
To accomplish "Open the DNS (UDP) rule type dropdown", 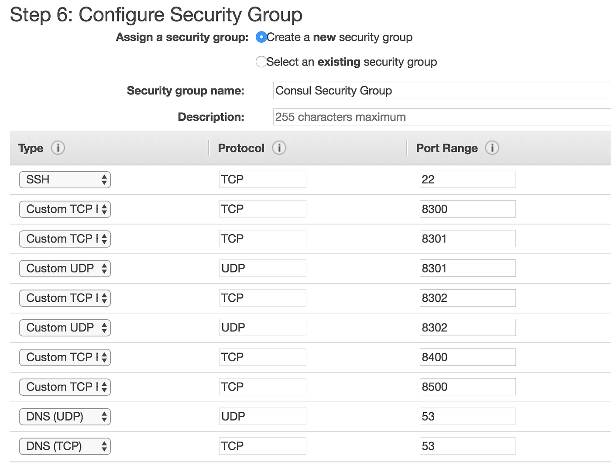I will click(65, 417).
